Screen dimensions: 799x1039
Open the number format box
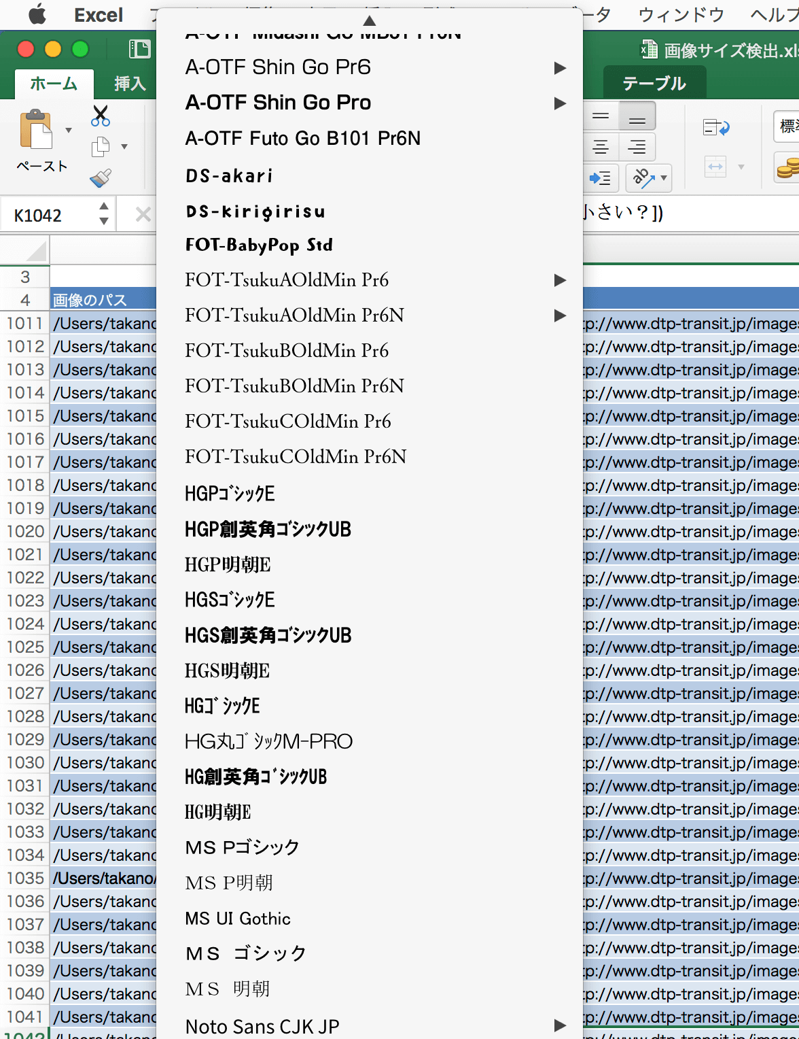787,126
